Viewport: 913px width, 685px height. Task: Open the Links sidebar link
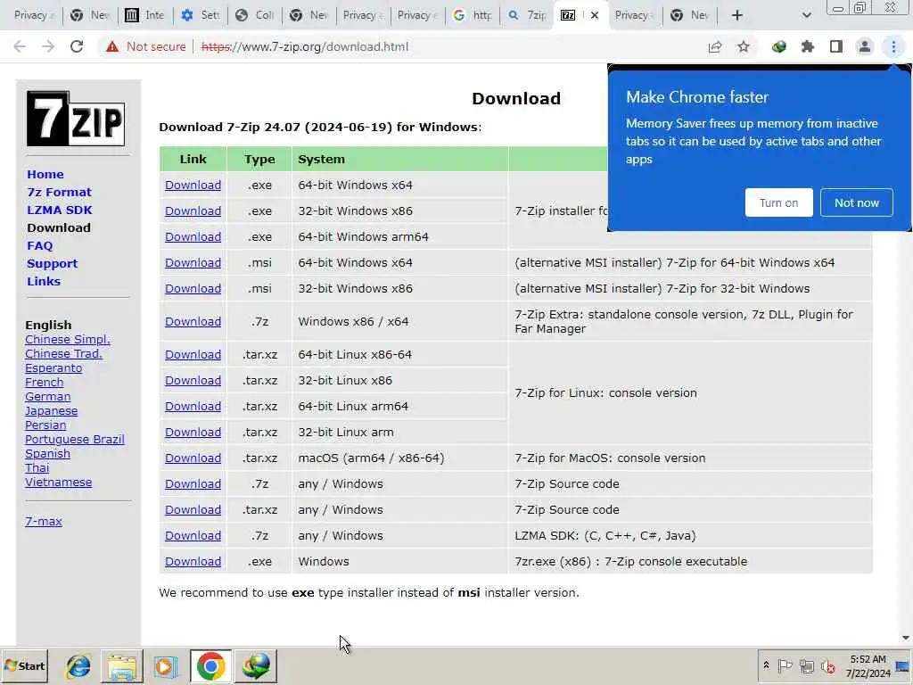(x=44, y=281)
